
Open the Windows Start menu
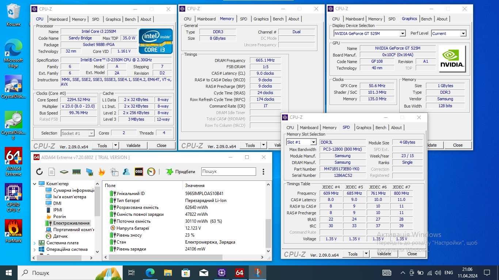coord(9,273)
